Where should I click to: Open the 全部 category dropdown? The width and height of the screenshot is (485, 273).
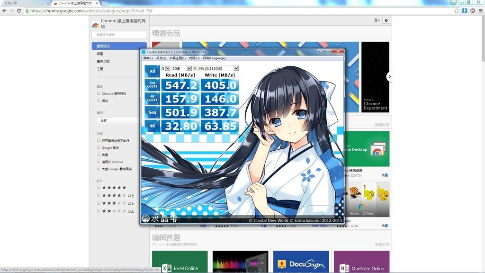tap(118, 120)
